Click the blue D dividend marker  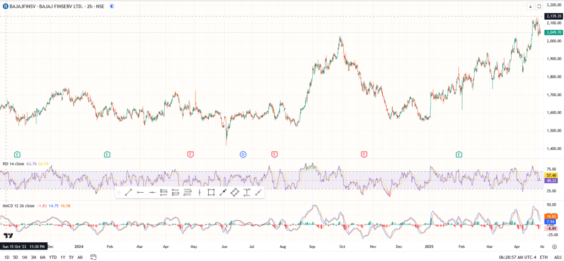coord(243,155)
